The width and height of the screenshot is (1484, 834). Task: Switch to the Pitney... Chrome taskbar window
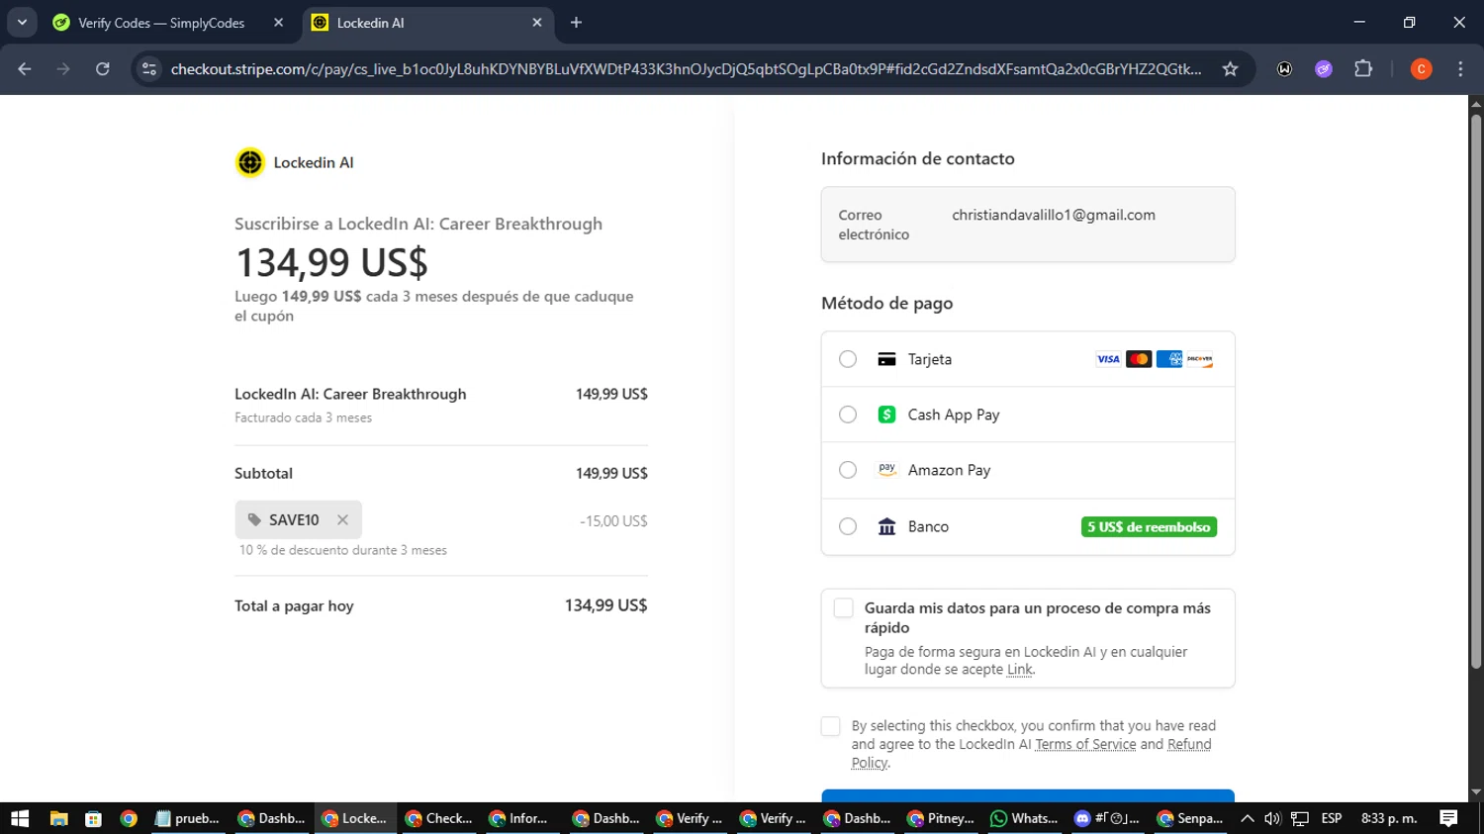(x=941, y=818)
